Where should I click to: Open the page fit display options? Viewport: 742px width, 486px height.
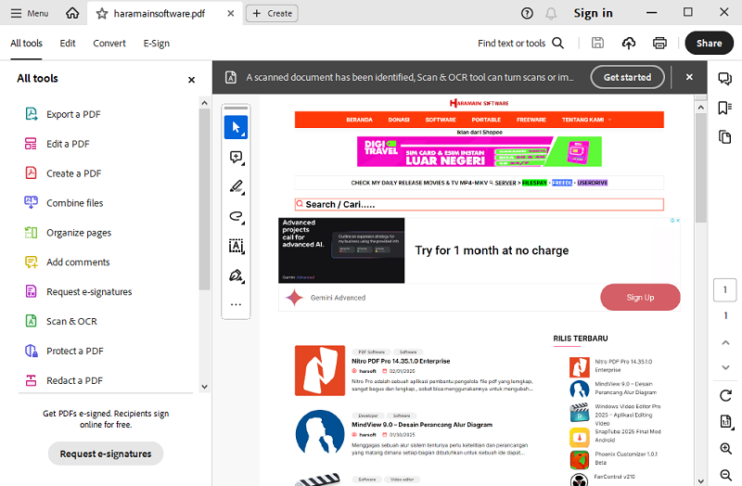coord(725,422)
